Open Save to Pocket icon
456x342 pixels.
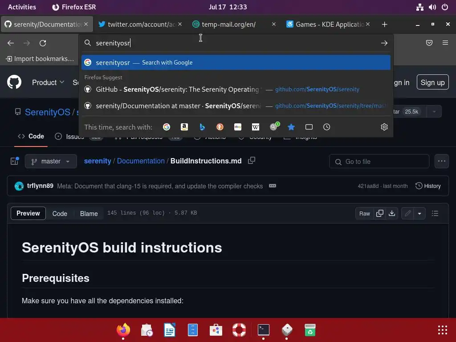coord(429,43)
